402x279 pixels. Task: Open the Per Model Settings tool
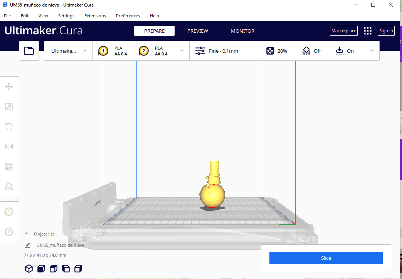pyautogui.click(x=9, y=167)
